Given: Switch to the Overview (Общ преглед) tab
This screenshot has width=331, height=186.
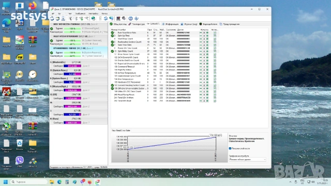Looking at the screenshot, I should [118, 24].
